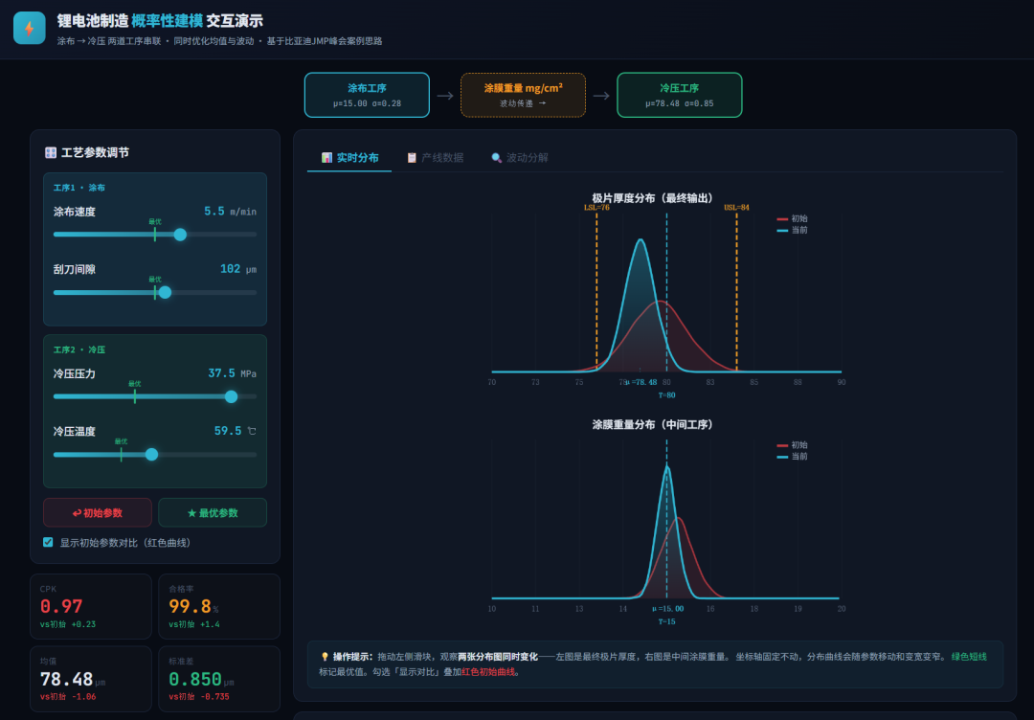Screen dimensions: 1034x720
Task: Click the μ=78.48 mean label under chart
Action: [641, 382]
